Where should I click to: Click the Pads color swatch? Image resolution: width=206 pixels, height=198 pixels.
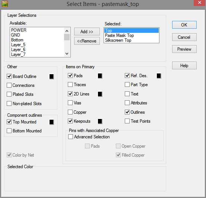pos(100,76)
